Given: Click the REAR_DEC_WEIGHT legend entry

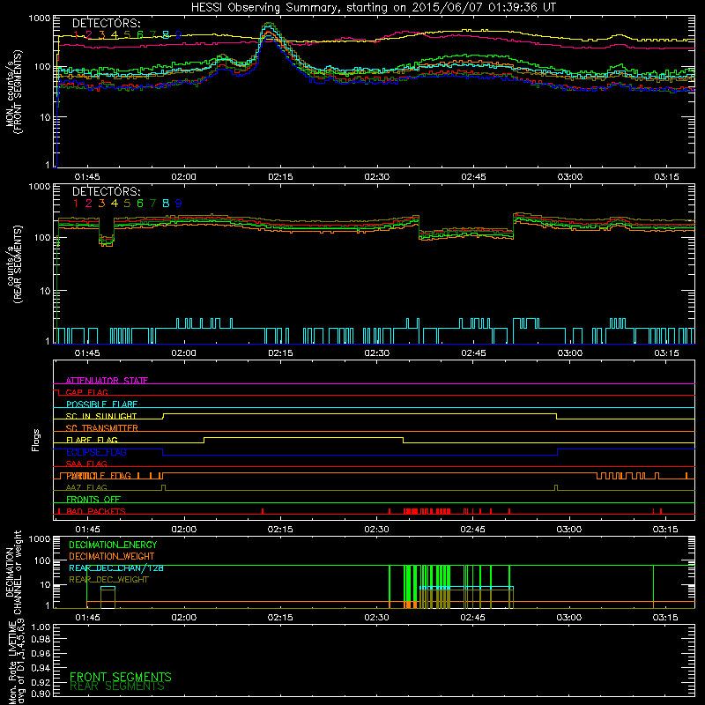Looking at the screenshot, I should click(x=108, y=580).
